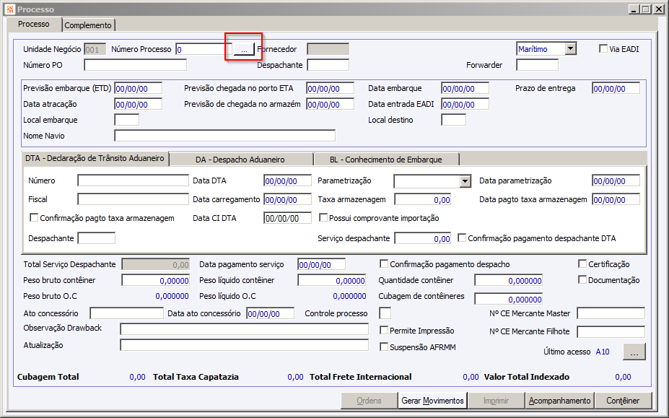Focus the Data CI DTA field
The width and height of the screenshot is (669, 418).
tap(287, 218)
